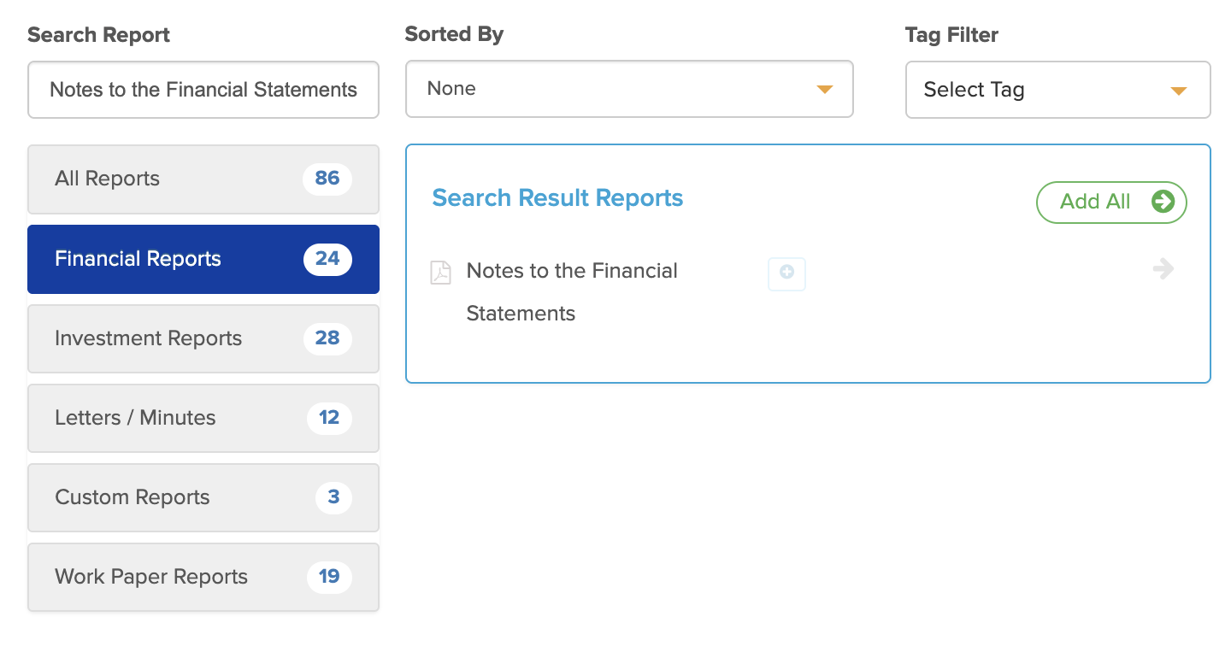The width and height of the screenshot is (1231, 646).
Task: Click into the Search Report input field
Action: (203, 90)
